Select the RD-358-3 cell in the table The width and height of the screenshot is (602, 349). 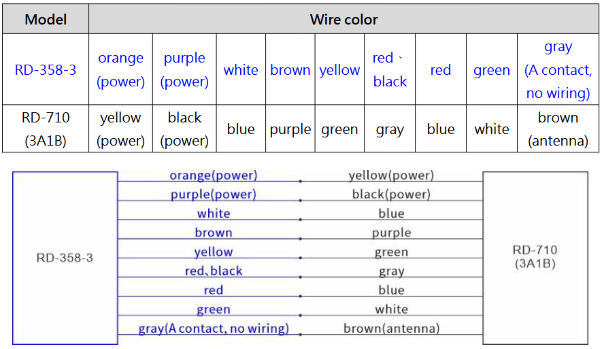point(46,70)
